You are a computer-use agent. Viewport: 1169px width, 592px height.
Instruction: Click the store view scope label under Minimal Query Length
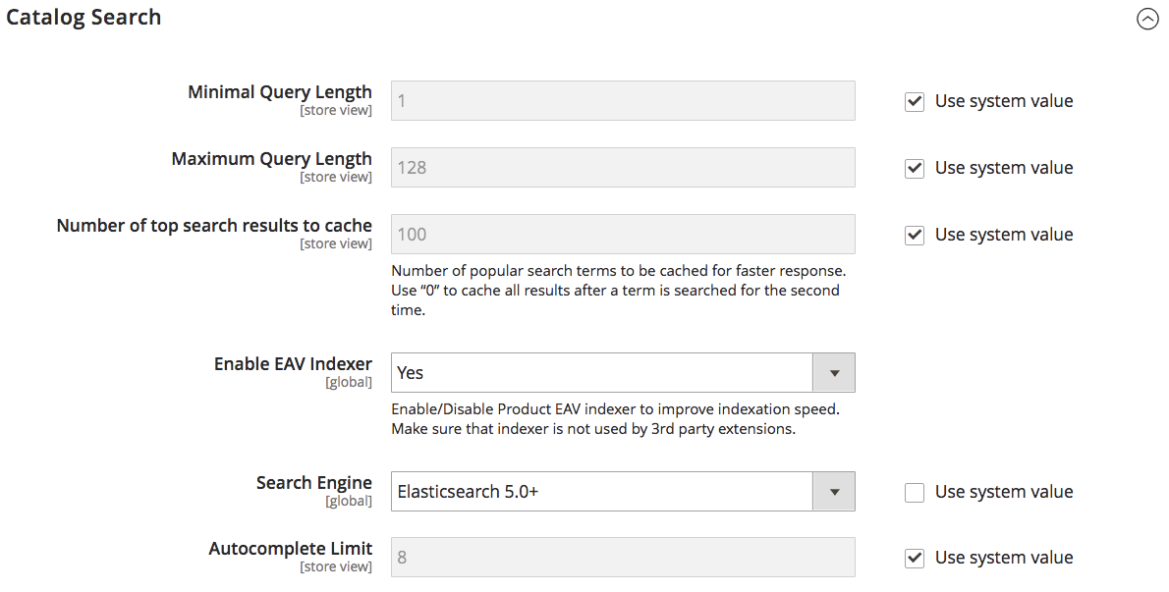pyautogui.click(x=336, y=110)
